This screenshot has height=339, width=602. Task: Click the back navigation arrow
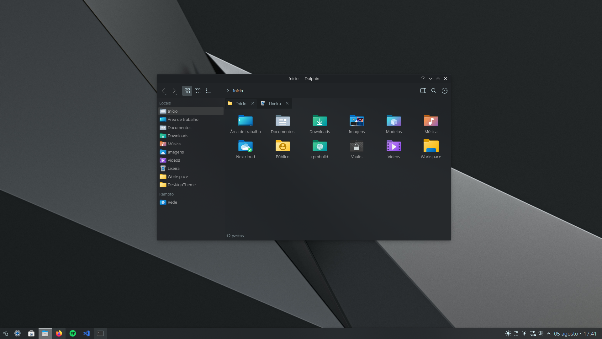(x=163, y=91)
